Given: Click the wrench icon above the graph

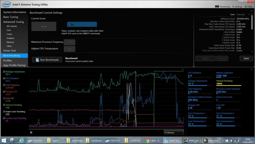Looking at the screenshot, I should [x=183, y=69].
